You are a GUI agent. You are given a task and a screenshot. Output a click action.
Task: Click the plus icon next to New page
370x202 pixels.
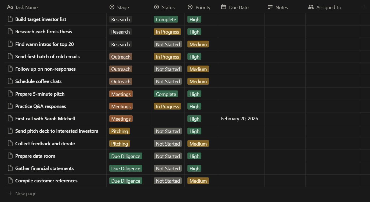coord(10,193)
